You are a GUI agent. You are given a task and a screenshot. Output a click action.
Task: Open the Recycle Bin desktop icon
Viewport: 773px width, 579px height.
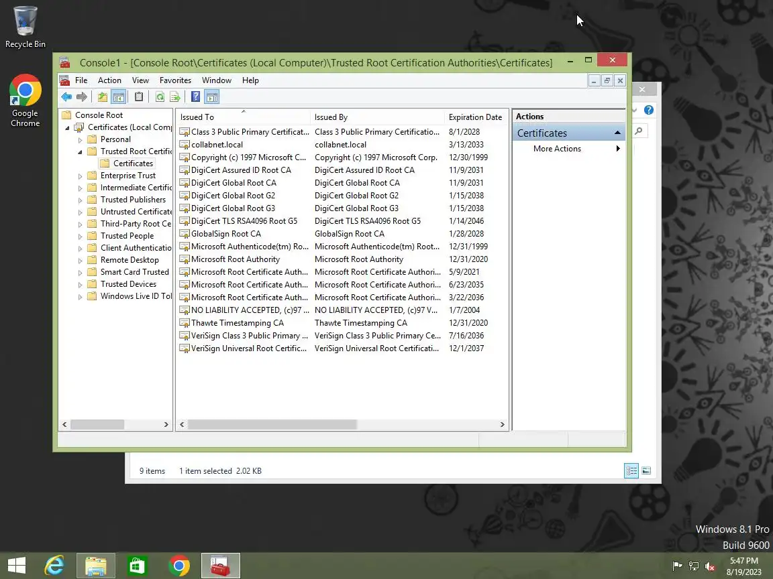coord(25,27)
